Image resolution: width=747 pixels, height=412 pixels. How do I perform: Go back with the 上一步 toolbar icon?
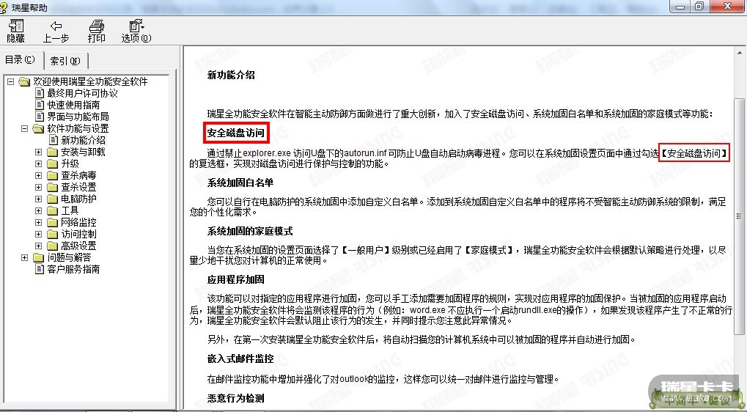coord(56,25)
